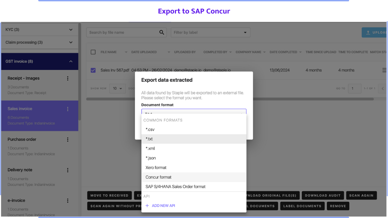Open Sales invoice three-dot menu
The width and height of the screenshot is (388, 218).
pyautogui.click(x=68, y=109)
